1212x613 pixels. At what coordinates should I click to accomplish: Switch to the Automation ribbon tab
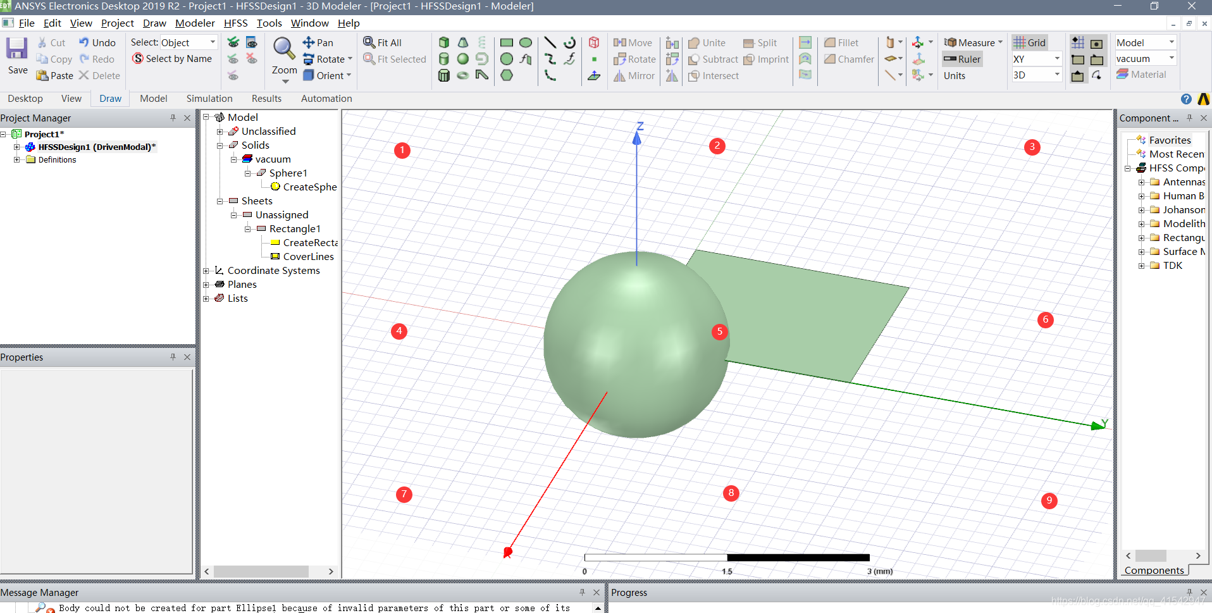[326, 99]
